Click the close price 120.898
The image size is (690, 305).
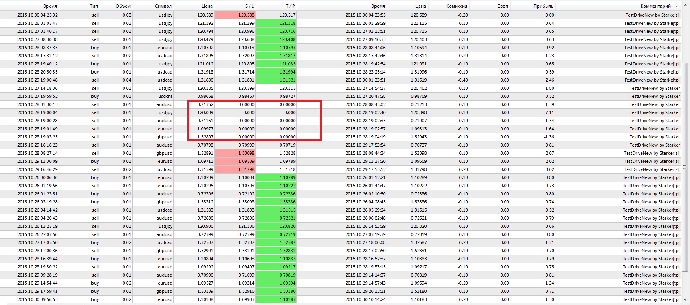[x=419, y=112]
